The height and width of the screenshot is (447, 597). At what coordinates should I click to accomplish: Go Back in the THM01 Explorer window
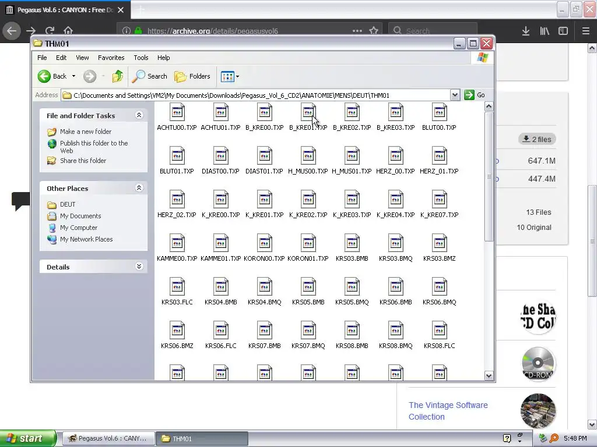[x=52, y=76]
